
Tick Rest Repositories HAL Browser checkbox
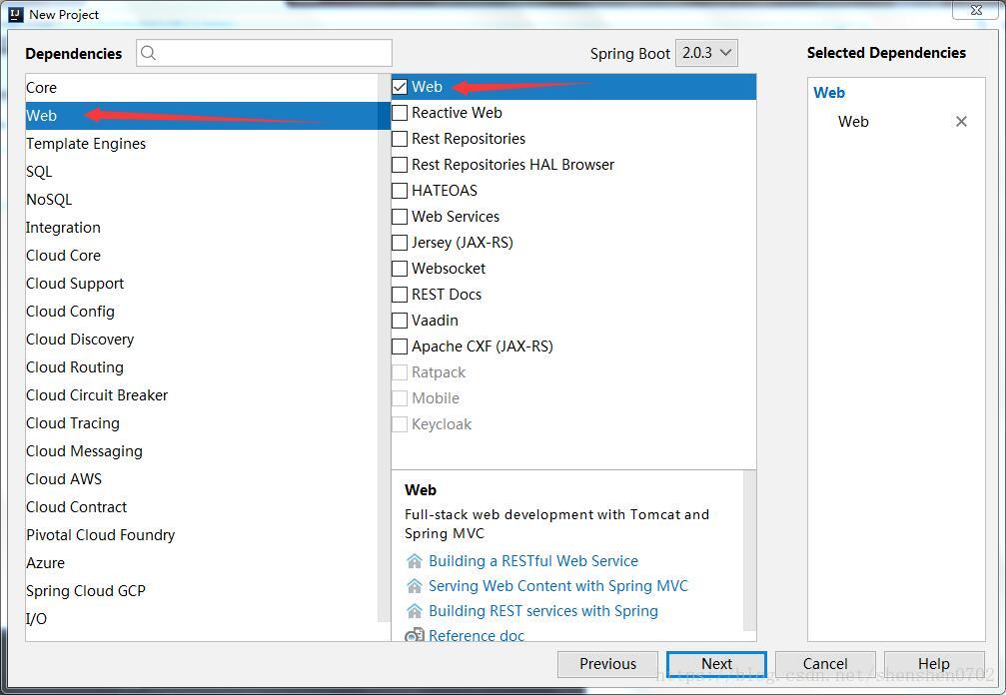[x=400, y=165]
